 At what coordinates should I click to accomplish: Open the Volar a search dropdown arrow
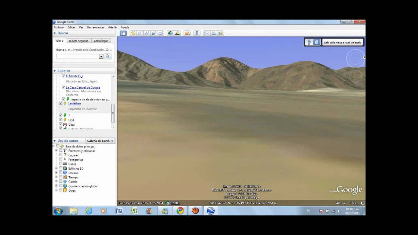[101, 56]
